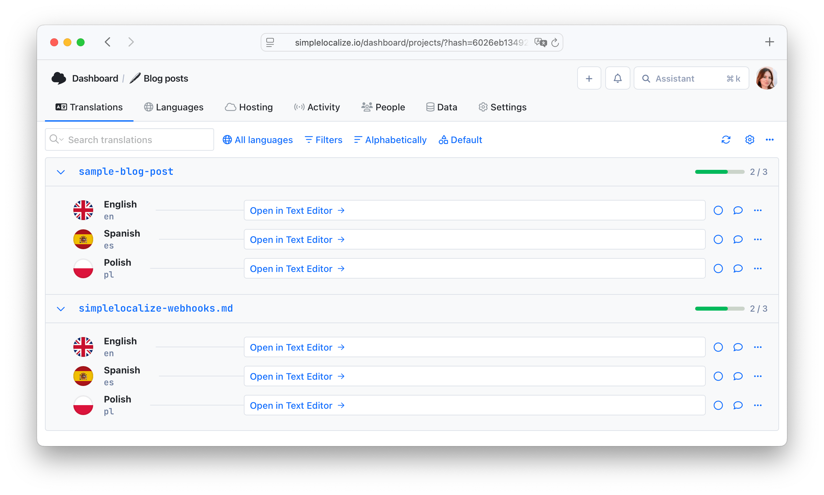The width and height of the screenshot is (824, 495).
Task: Click the browser translate page icon
Action: pyautogui.click(x=540, y=42)
